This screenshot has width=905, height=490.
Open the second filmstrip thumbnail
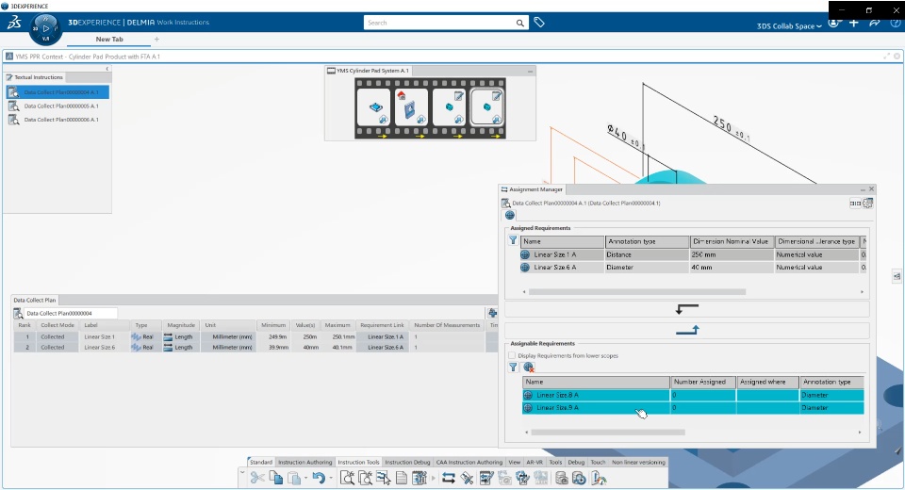(x=411, y=106)
